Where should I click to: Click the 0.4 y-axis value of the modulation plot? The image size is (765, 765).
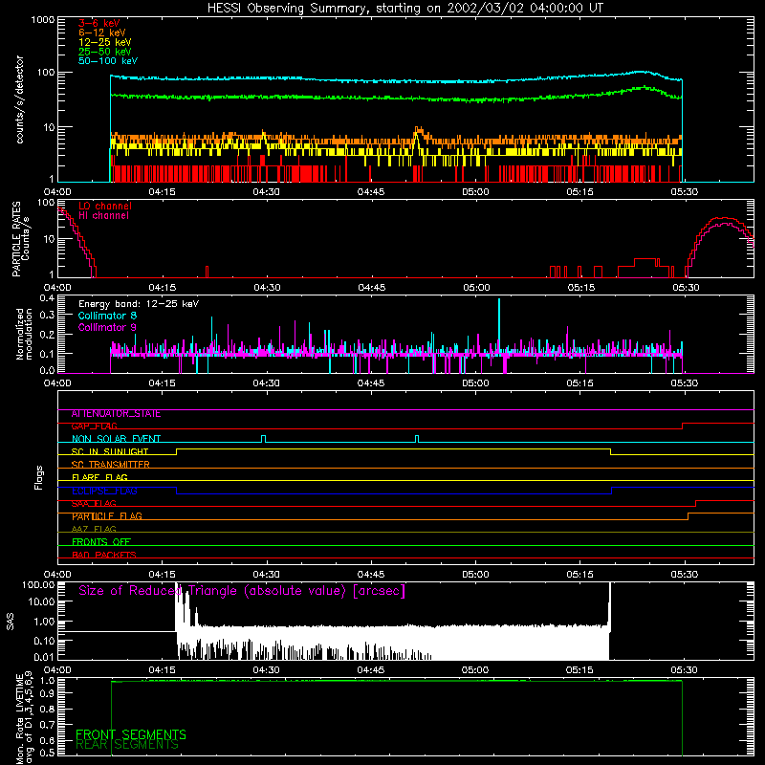(x=47, y=298)
